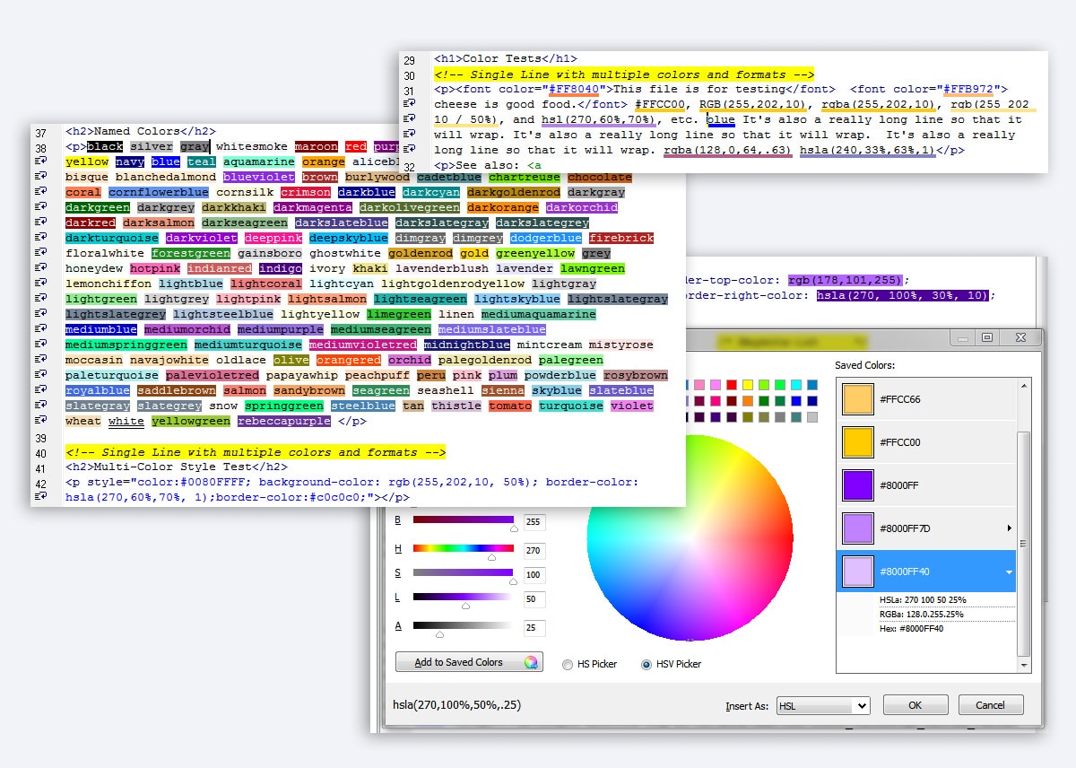
Task: Click the L lightness value field
Action: [x=534, y=599]
